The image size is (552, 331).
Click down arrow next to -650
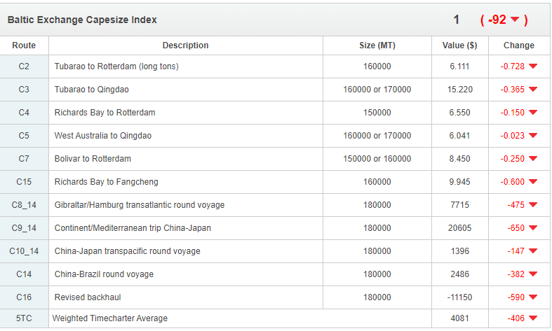click(533, 227)
